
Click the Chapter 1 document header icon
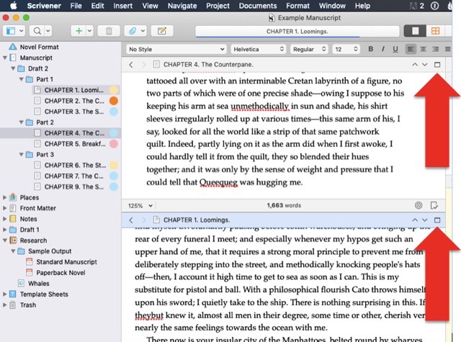coord(156,220)
